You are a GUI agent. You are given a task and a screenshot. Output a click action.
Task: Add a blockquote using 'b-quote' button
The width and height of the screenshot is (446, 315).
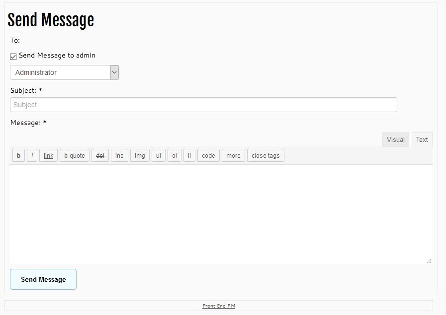(x=75, y=156)
